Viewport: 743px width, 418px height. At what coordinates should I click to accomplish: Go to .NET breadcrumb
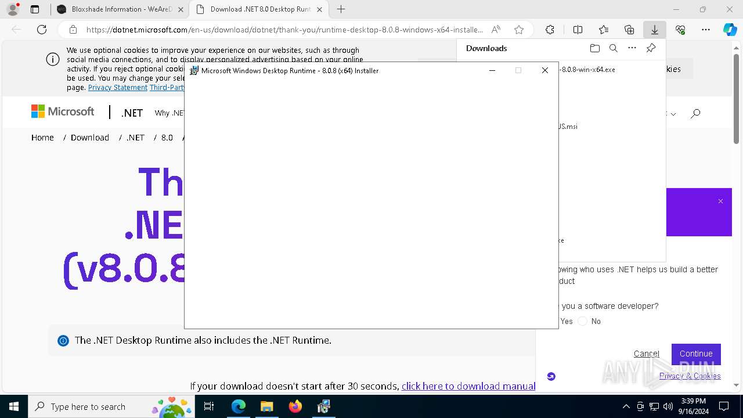click(135, 138)
